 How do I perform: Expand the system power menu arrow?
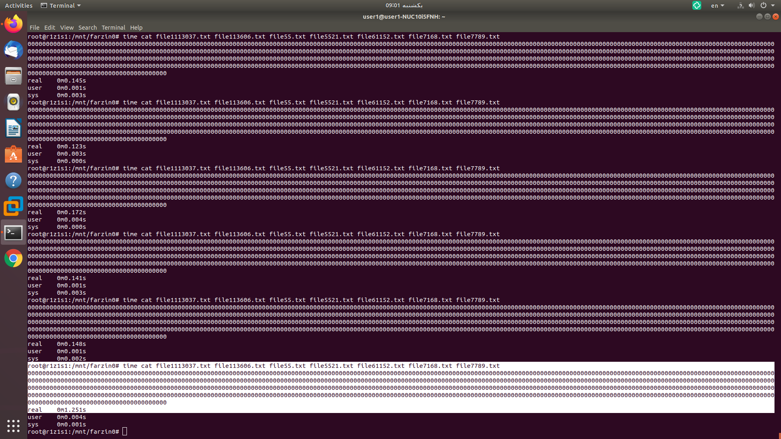(773, 5)
